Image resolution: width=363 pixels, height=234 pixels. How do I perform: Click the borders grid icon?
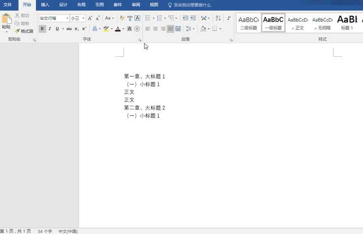(215, 29)
